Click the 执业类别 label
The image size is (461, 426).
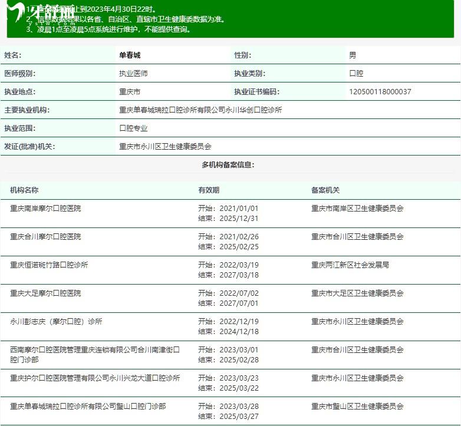point(249,74)
